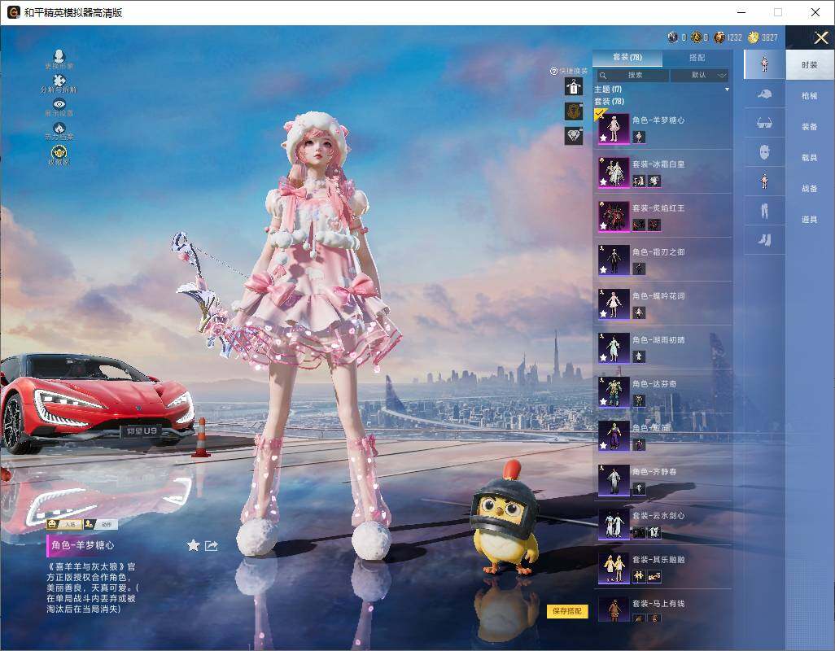Screen dimensions: 835x651
Task: Select the 套装(78) section header
Action: (610, 101)
